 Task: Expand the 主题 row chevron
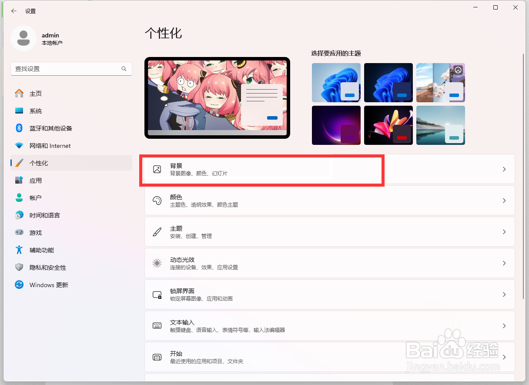coord(504,232)
